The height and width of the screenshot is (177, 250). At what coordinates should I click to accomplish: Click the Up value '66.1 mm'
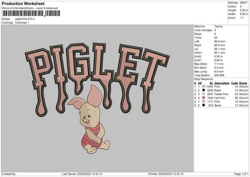click(220, 49)
